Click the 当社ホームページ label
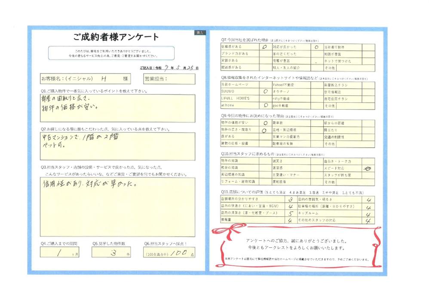430x304 pixels. coord(235,85)
